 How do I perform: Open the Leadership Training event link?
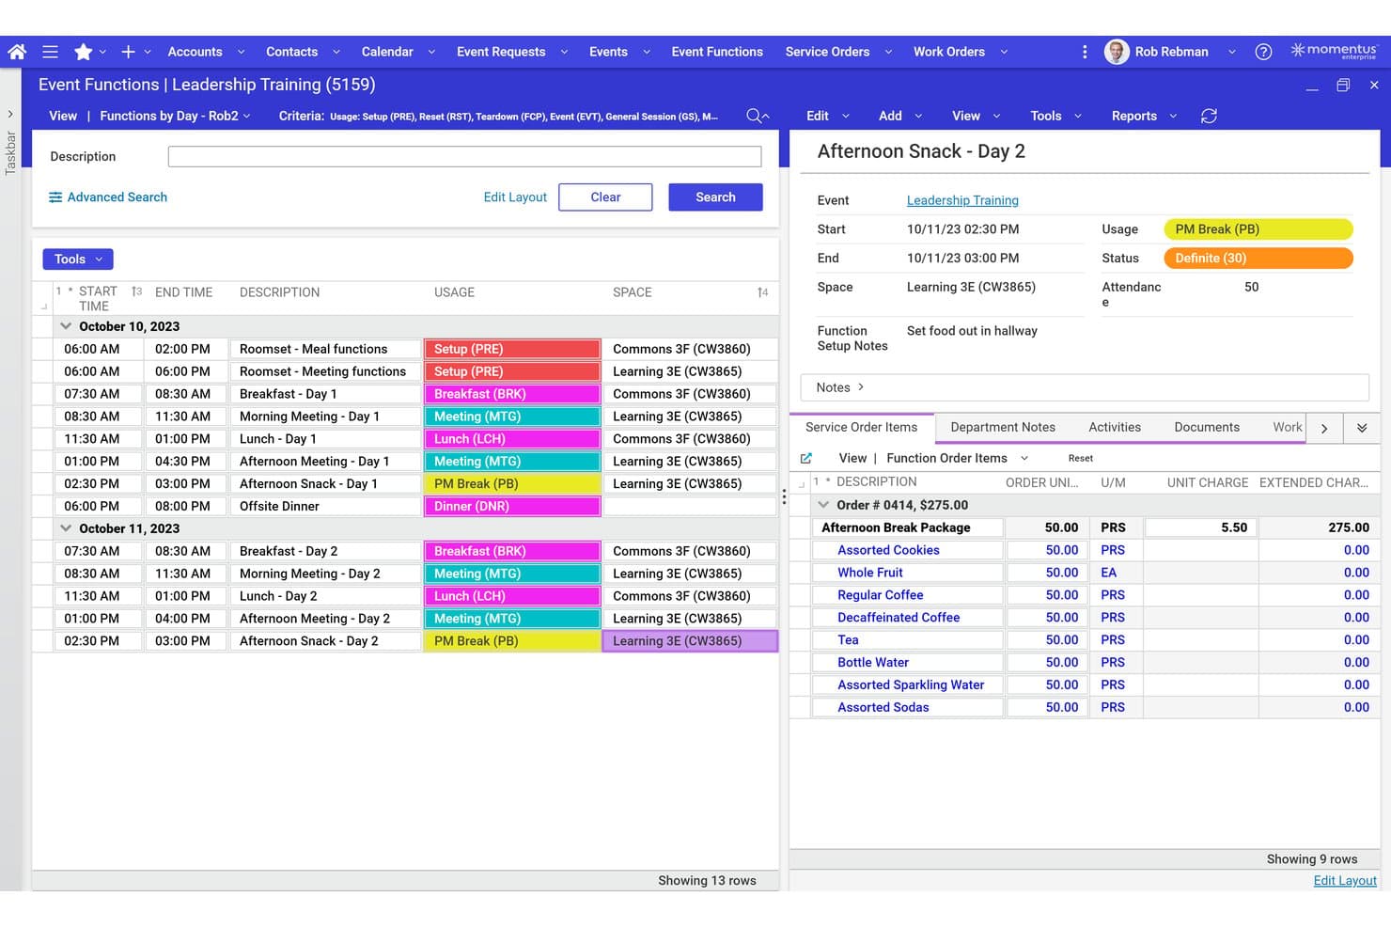[962, 200]
